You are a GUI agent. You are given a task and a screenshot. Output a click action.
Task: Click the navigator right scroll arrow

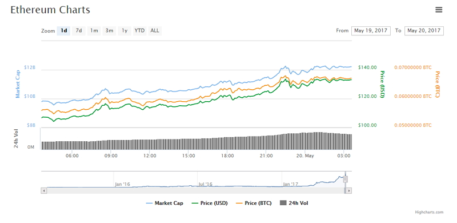[x=349, y=190]
